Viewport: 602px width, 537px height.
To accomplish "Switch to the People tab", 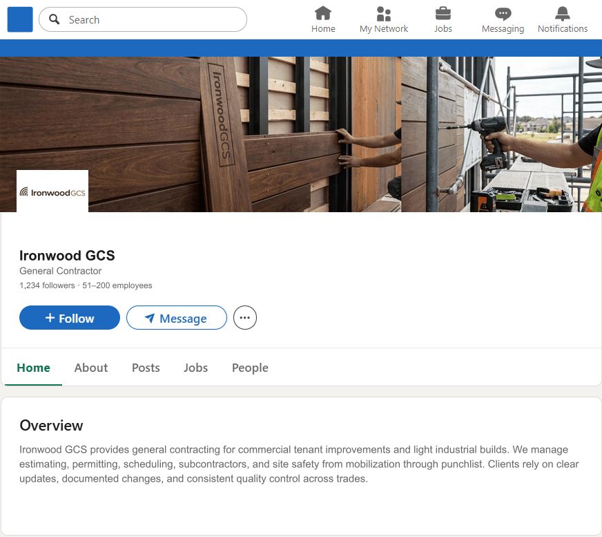I will tap(250, 367).
